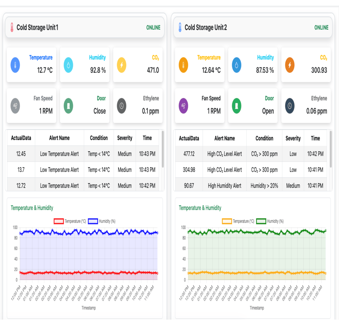Click Unit 2 purple fan speed icon

pyautogui.click(x=183, y=106)
